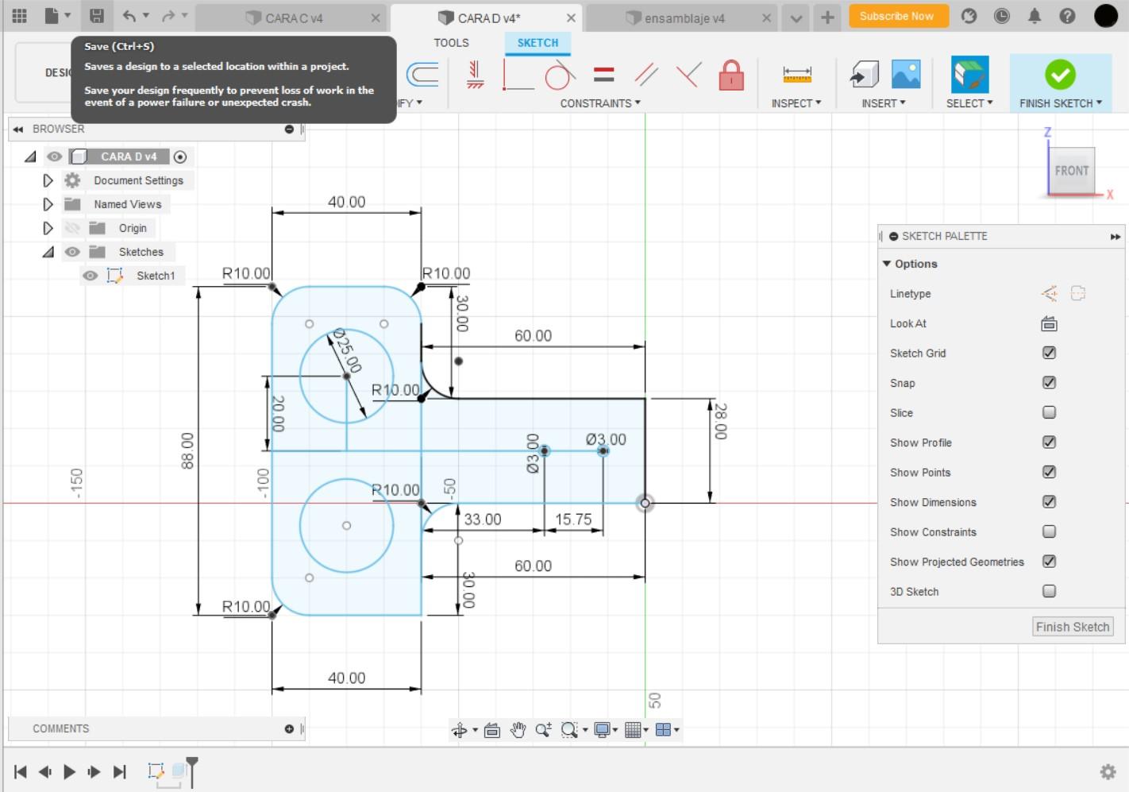Click the FRONT face of view cube

tap(1071, 170)
